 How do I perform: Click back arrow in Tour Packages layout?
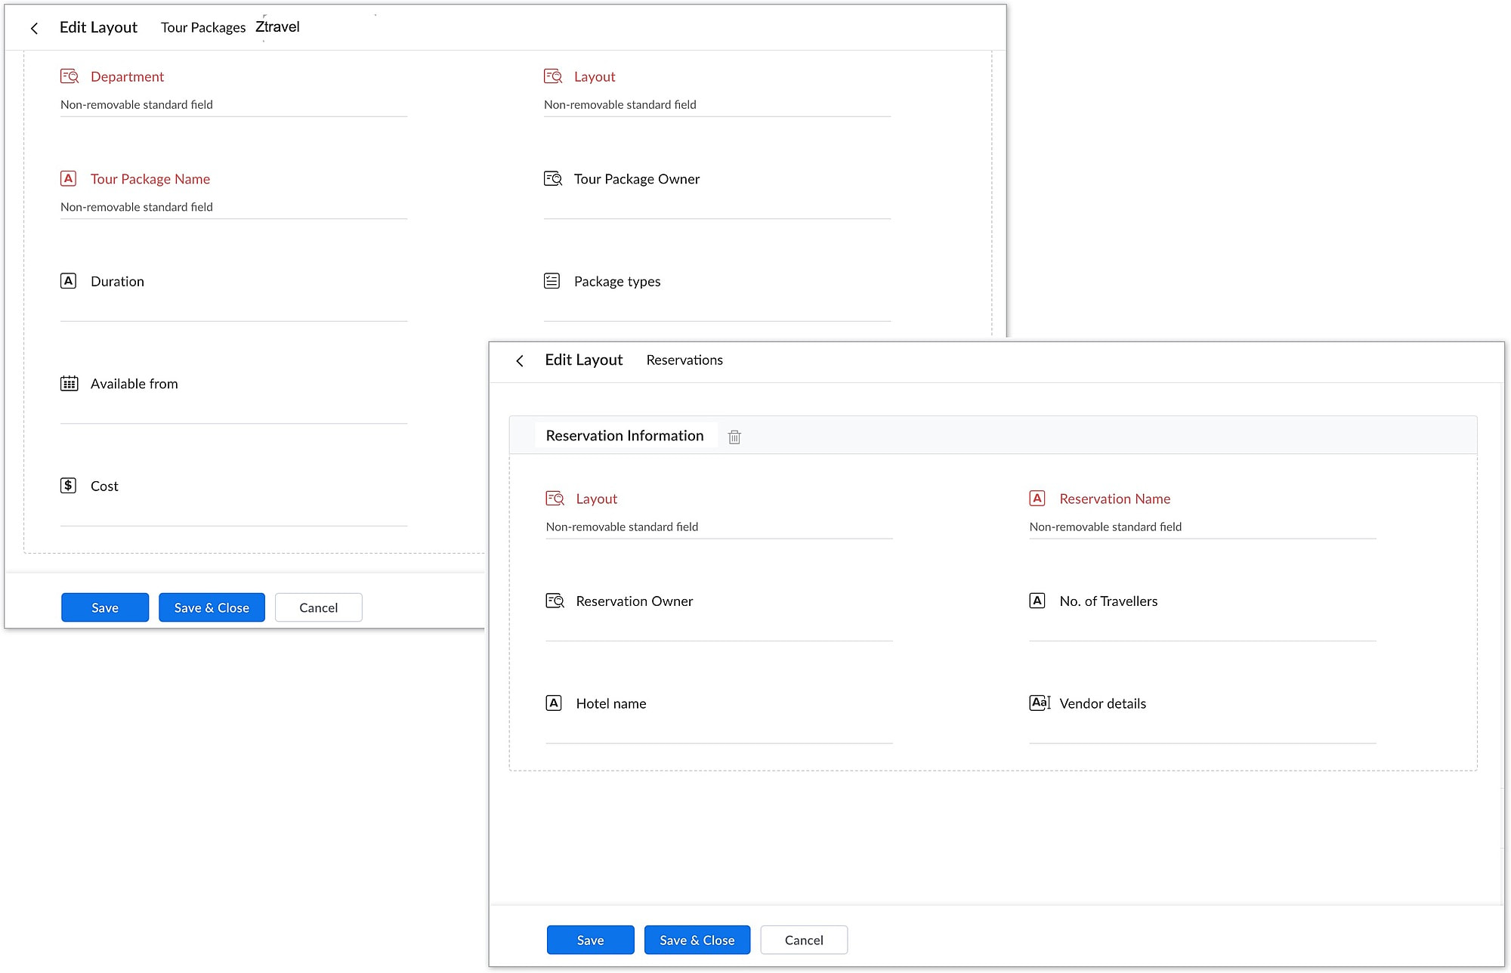tap(34, 29)
